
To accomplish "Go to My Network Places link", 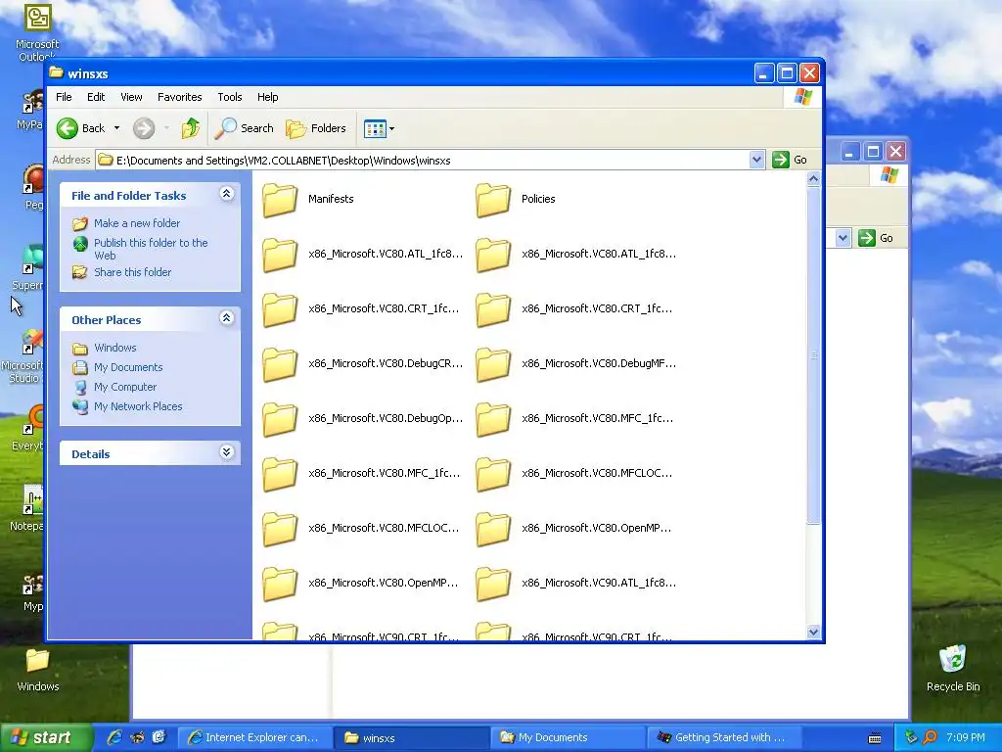I will pos(138,406).
